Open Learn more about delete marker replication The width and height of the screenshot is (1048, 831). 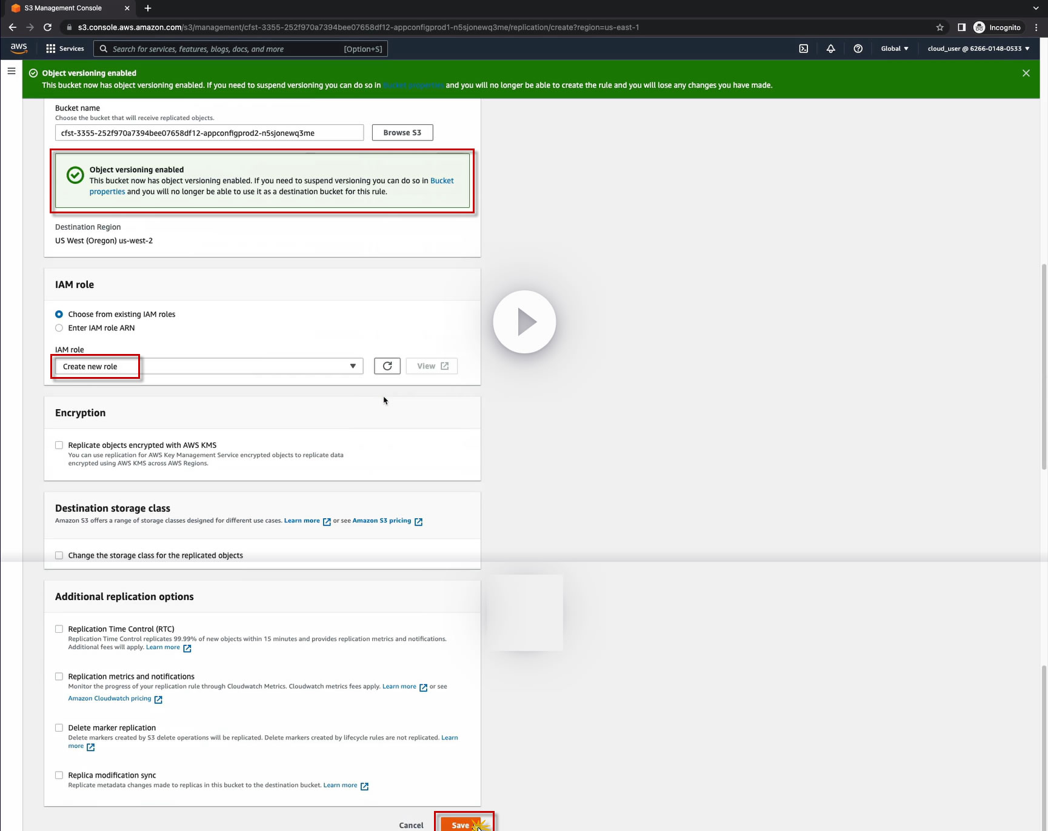pos(450,738)
